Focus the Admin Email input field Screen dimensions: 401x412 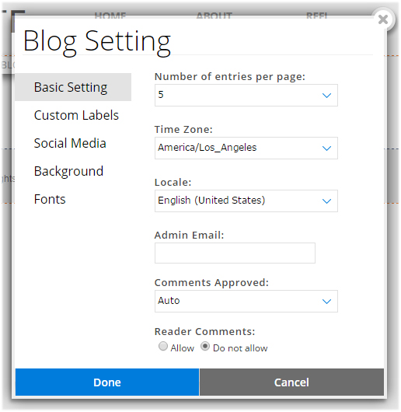(235, 253)
